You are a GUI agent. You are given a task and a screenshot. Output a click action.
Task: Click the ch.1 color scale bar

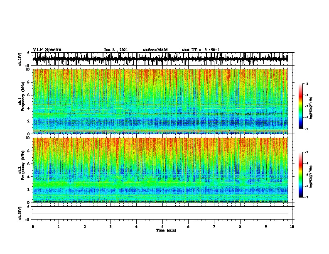click(301, 106)
